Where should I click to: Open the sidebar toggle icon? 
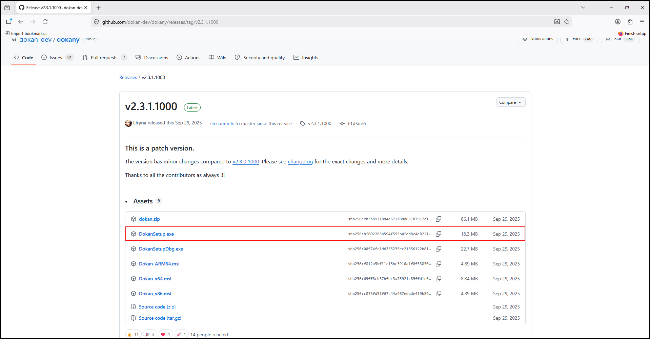tap(9, 22)
